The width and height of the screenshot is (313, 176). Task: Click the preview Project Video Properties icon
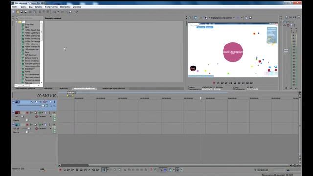click(x=190, y=18)
